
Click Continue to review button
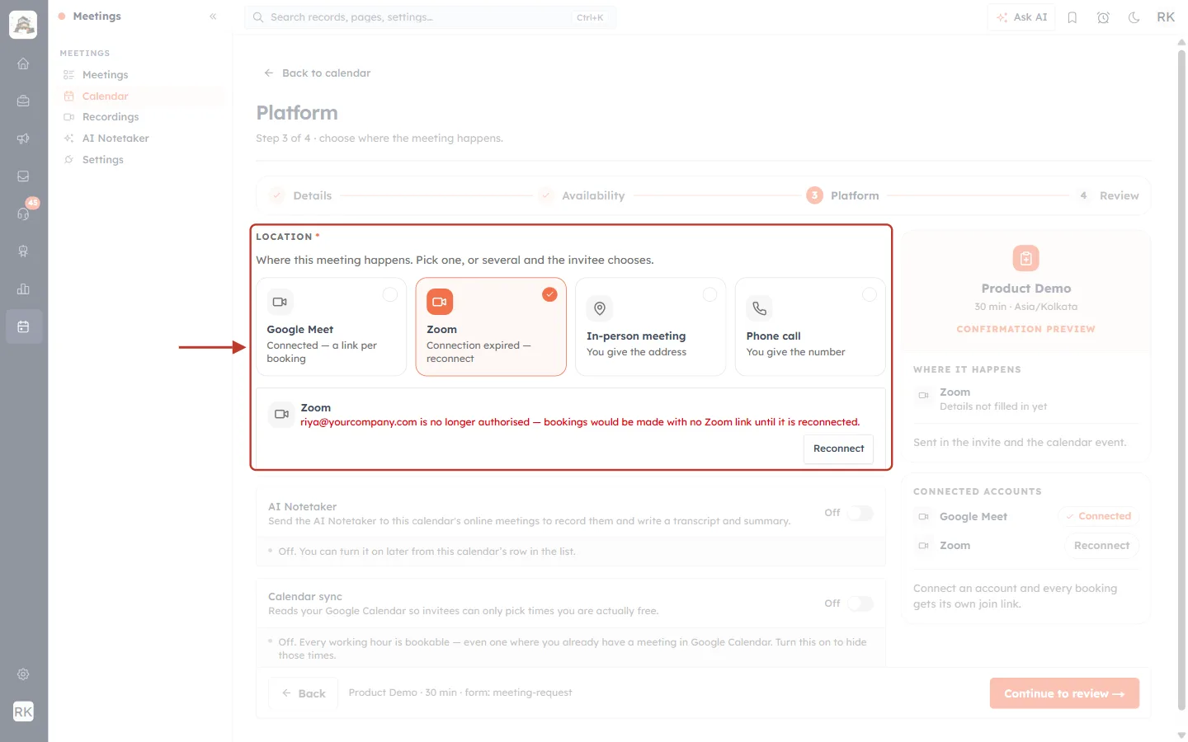click(1064, 693)
